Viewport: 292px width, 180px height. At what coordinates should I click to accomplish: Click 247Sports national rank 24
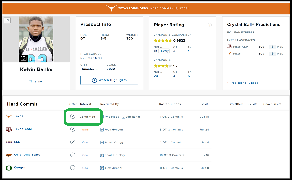pos(156,76)
